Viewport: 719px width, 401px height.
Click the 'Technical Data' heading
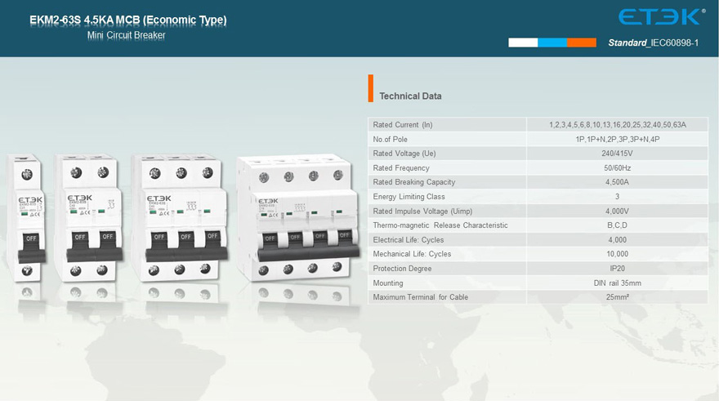(410, 96)
